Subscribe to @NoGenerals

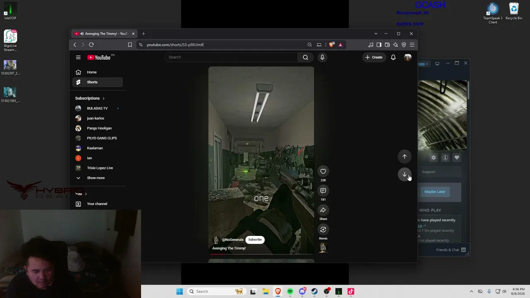click(x=255, y=240)
